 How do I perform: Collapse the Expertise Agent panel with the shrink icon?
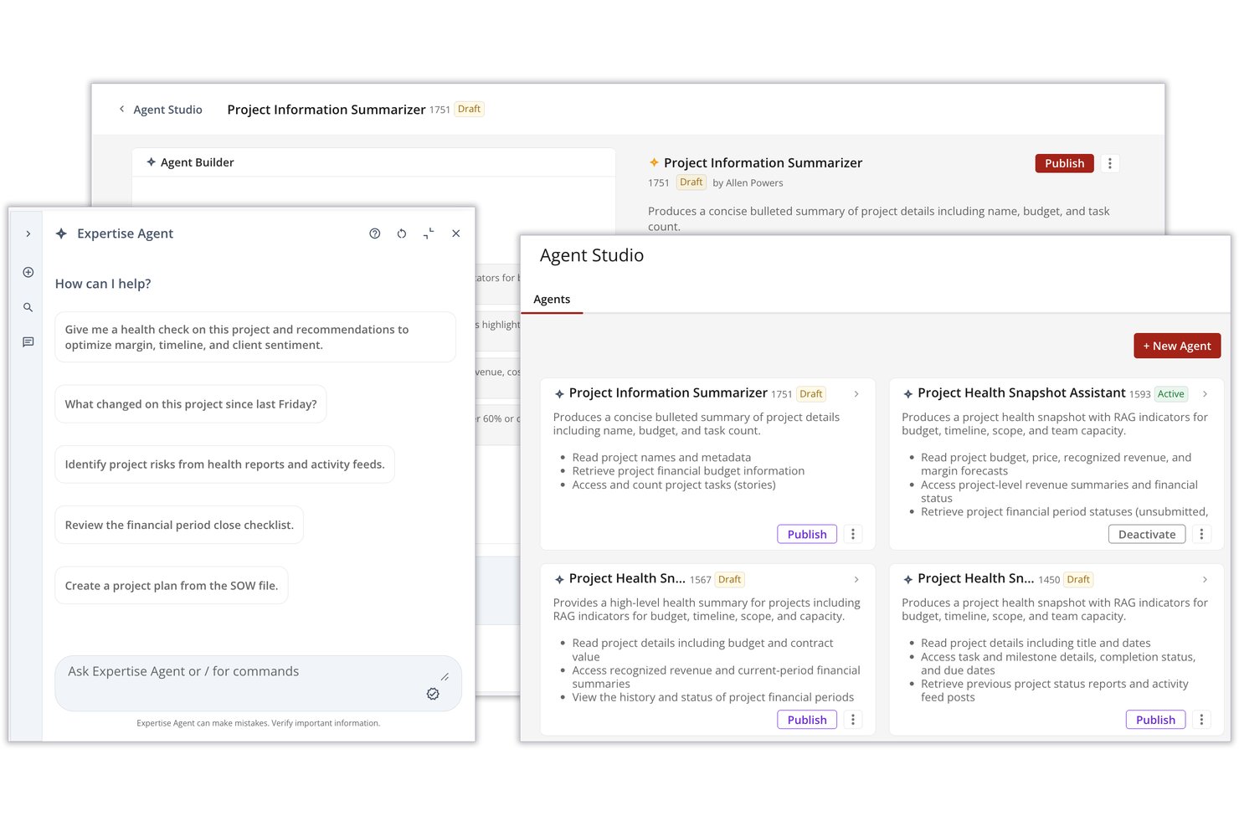pos(429,233)
